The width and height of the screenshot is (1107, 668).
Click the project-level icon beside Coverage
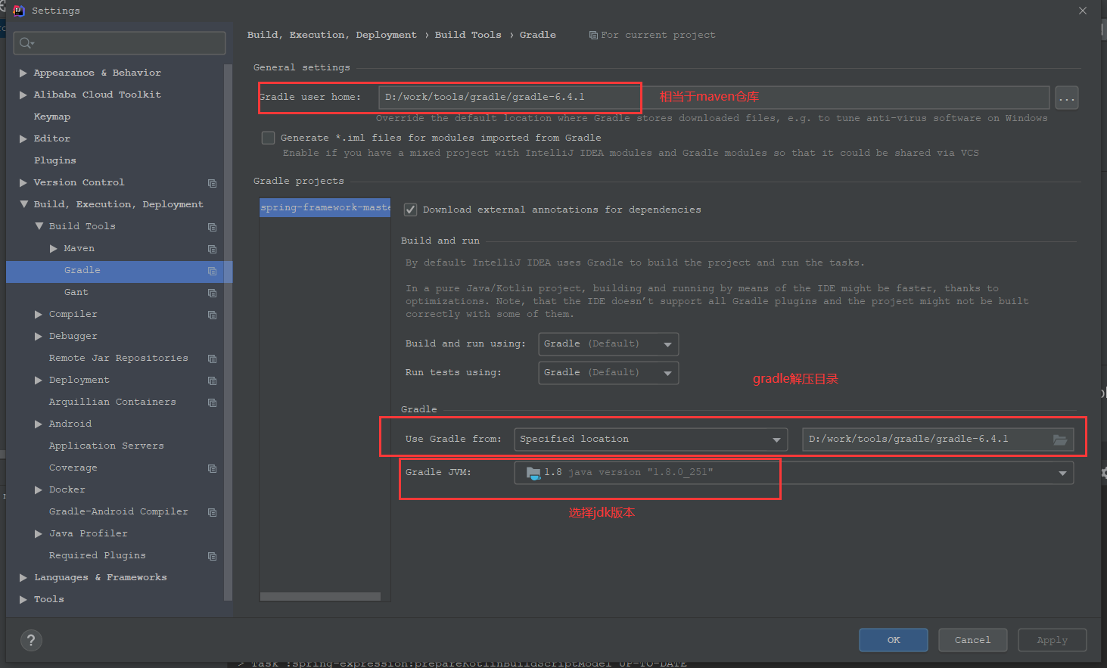point(212,468)
